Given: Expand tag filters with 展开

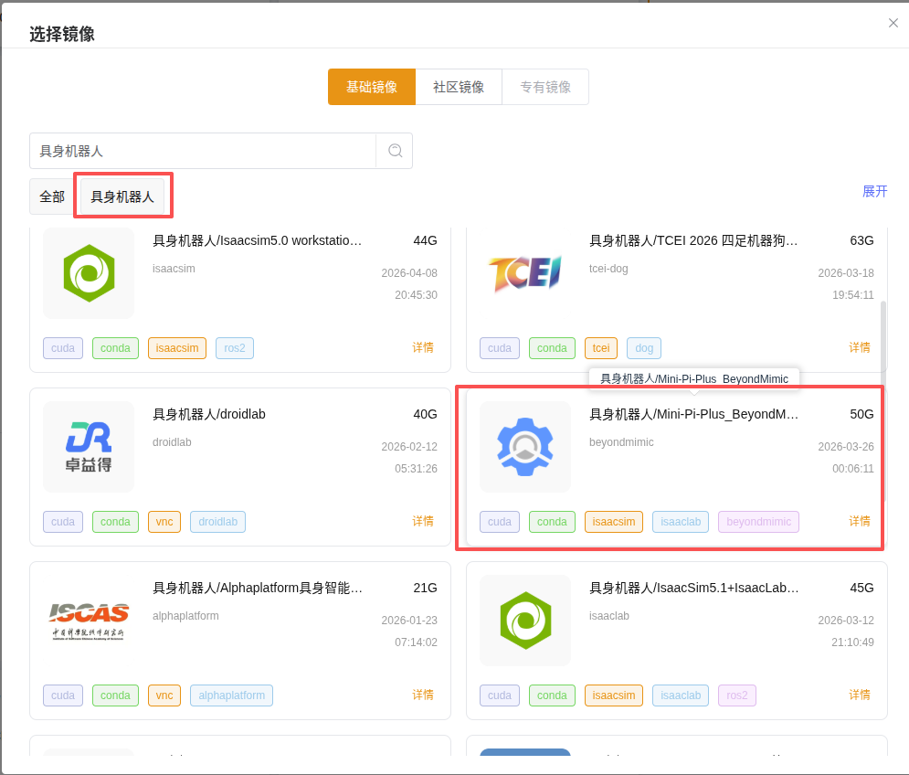Looking at the screenshot, I should pyautogui.click(x=875, y=191).
